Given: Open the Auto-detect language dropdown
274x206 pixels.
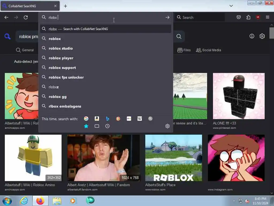Looking at the screenshot, I should (26, 61).
